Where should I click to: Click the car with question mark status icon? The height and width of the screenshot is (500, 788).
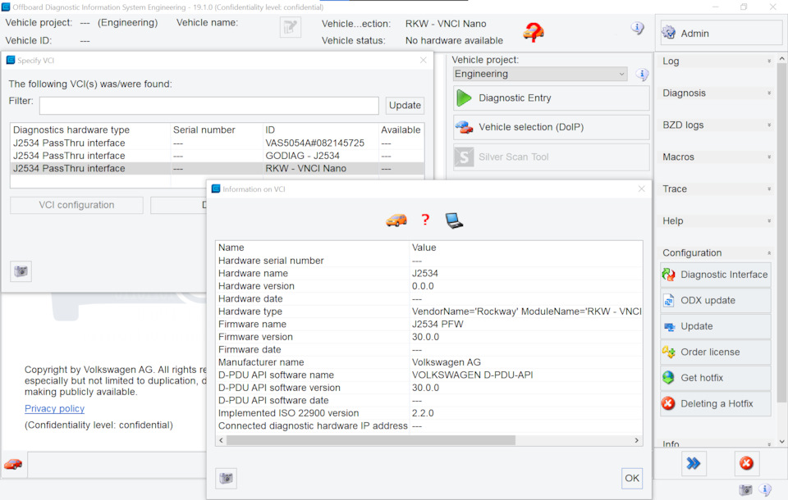tap(534, 33)
